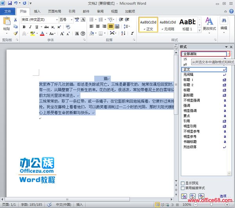Toggle the 插入 insert mode in the status bar
This screenshot has width=235, height=208.
[x=80, y=205]
